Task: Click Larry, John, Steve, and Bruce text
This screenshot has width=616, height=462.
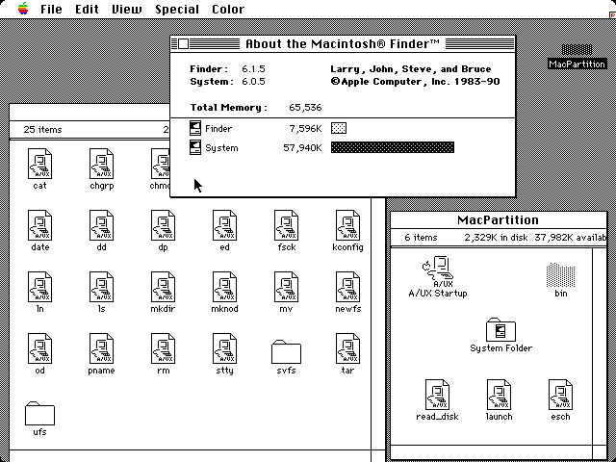Action: pyautogui.click(x=411, y=69)
